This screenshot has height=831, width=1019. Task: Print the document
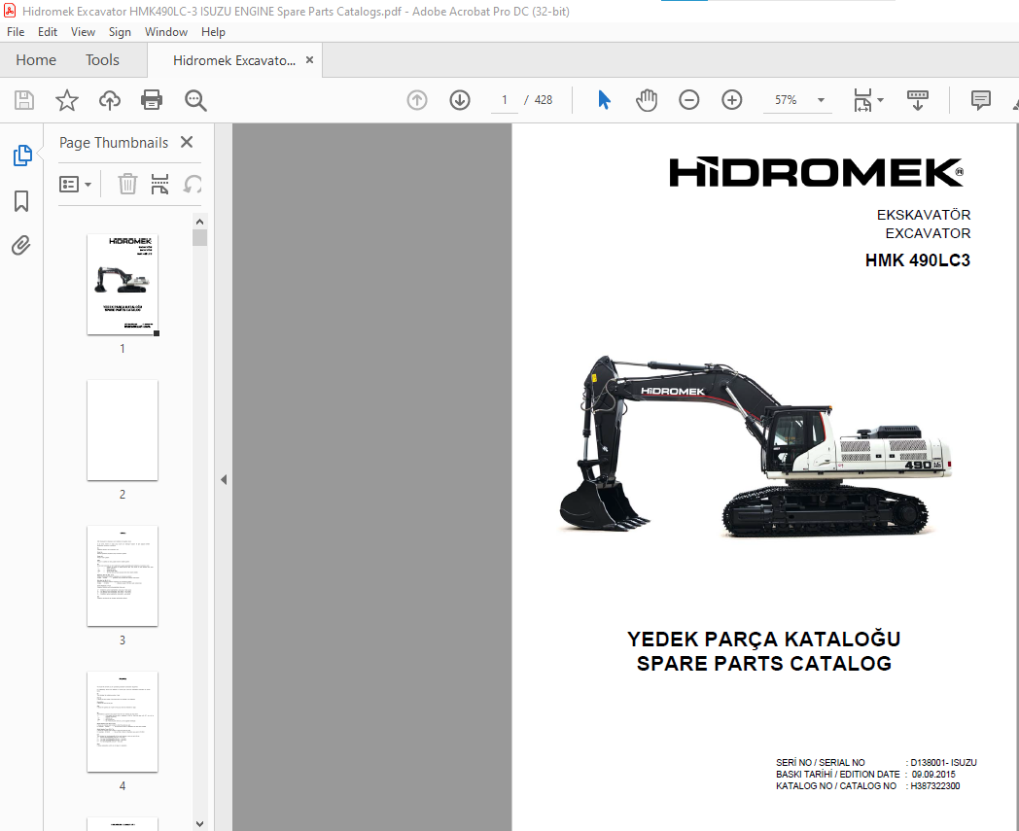(152, 100)
